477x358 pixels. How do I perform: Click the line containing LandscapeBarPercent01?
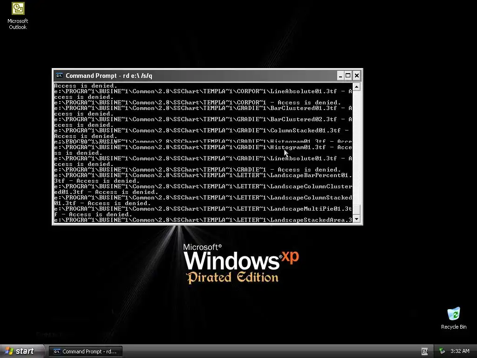203,175
